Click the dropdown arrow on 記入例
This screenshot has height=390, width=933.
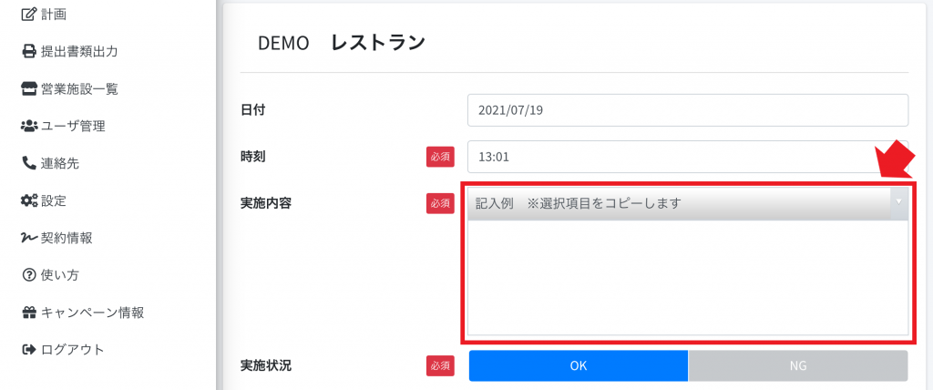[898, 201]
